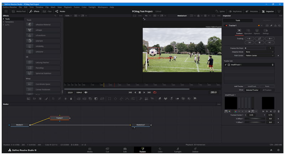Switch to the Options tab in Inspector
This screenshot has width=285, height=155.
click(x=256, y=32)
